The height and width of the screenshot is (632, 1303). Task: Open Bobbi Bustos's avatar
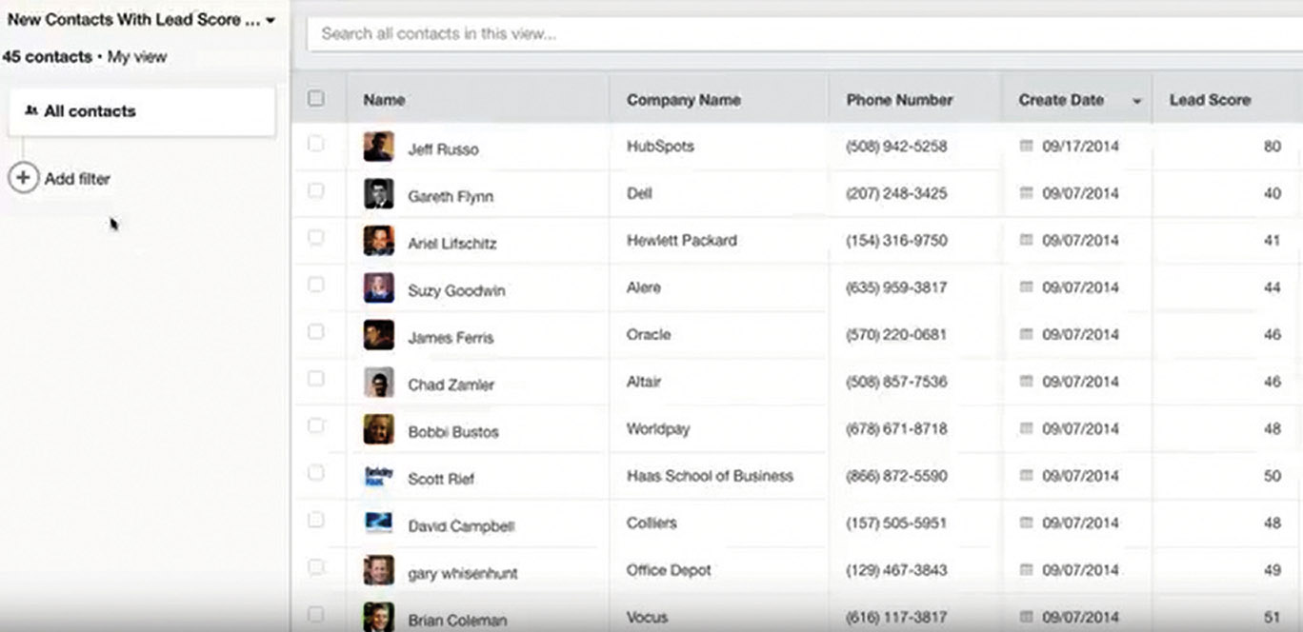(378, 429)
